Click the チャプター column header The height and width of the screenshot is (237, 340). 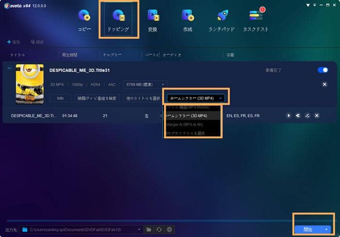click(x=112, y=55)
